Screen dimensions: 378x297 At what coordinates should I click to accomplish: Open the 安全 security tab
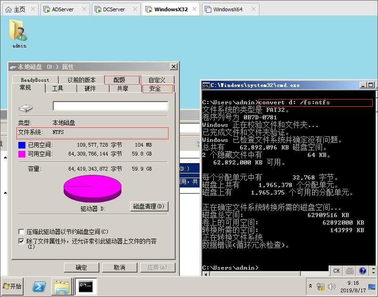[158, 88]
